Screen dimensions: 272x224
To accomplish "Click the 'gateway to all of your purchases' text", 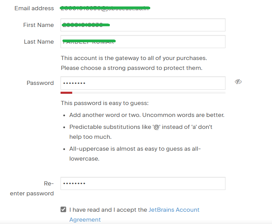I will tap(134, 58).
